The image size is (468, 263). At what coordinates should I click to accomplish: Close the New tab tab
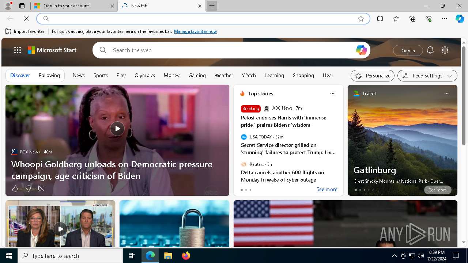200,6
